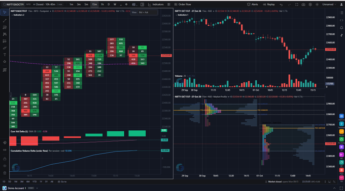
Task: Click the Cumulative Volume Delta indicator label
Action: point(29,151)
